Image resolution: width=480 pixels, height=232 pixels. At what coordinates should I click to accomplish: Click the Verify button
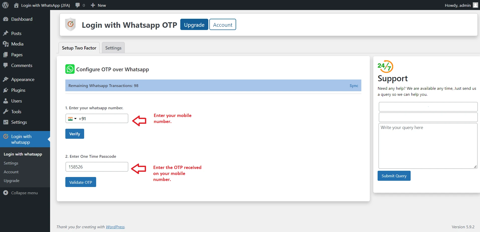[x=75, y=134]
